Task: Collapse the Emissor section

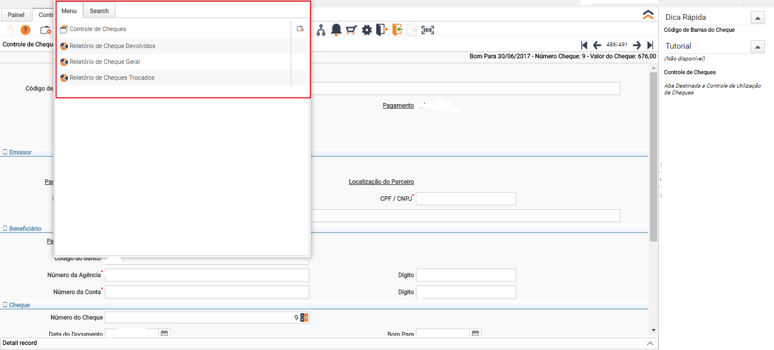Action: (6, 152)
